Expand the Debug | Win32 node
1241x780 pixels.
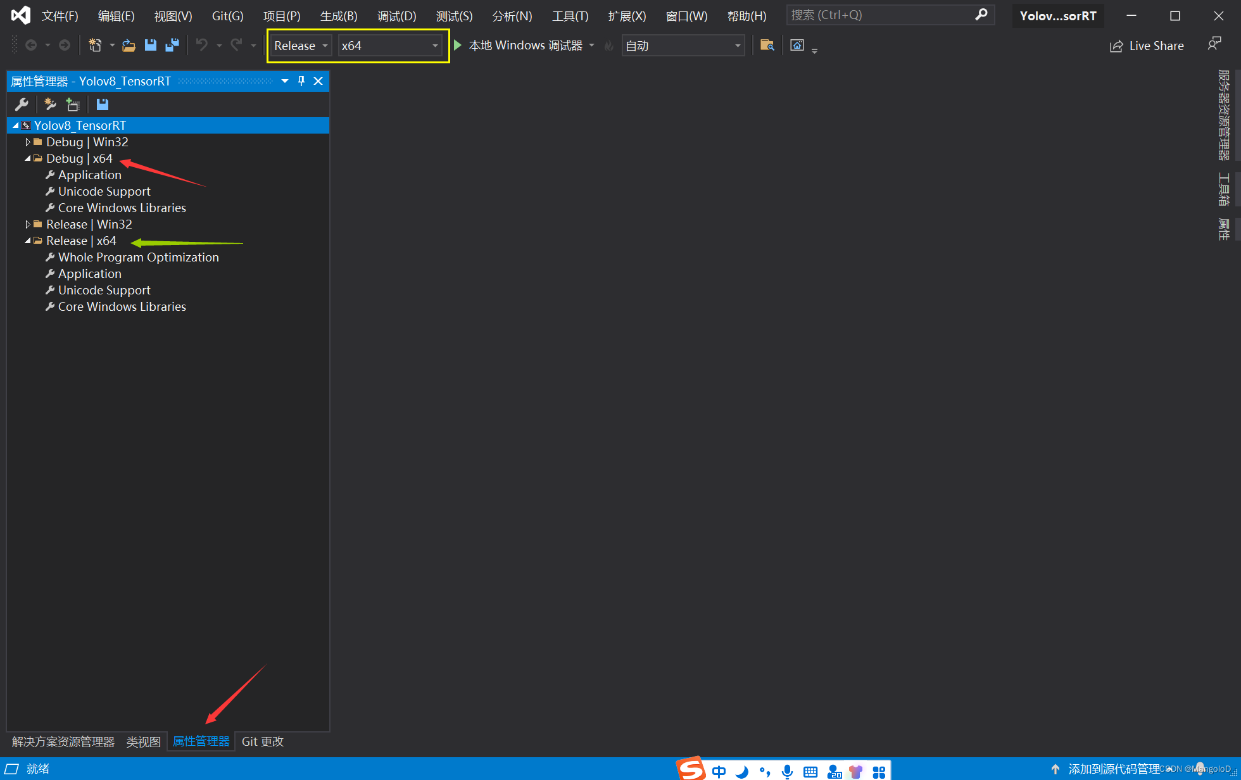[27, 142]
